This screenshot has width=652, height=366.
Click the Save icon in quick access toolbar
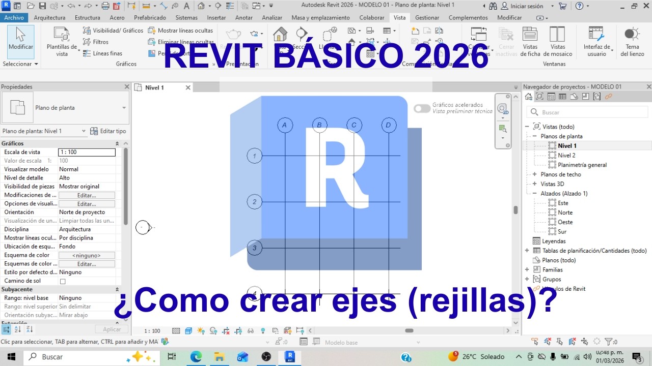pyautogui.click(x=42, y=6)
